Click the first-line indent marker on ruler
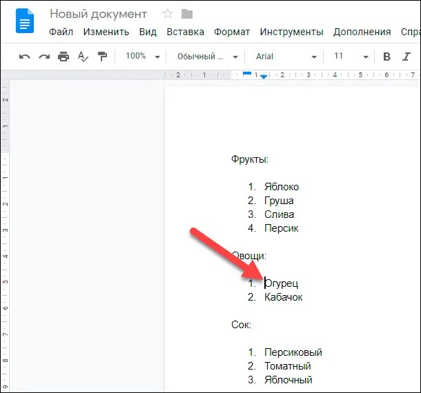Screen dimensions: 421x393 [x=247, y=74]
